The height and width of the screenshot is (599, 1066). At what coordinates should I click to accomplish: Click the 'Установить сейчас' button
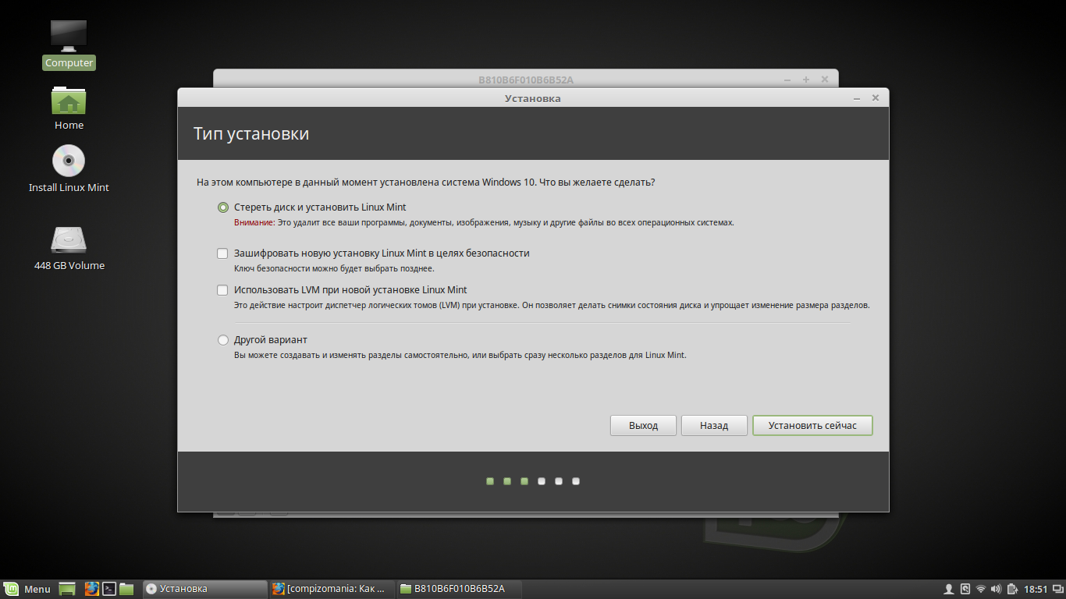pos(812,426)
